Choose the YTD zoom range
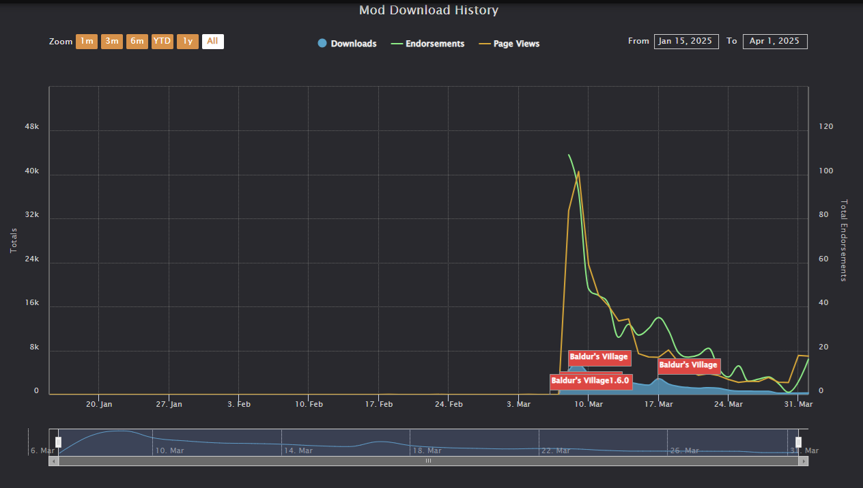 [162, 42]
